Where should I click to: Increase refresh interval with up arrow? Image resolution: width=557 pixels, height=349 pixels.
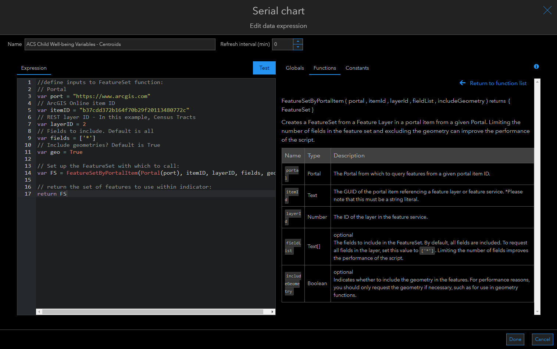click(298, 41)
